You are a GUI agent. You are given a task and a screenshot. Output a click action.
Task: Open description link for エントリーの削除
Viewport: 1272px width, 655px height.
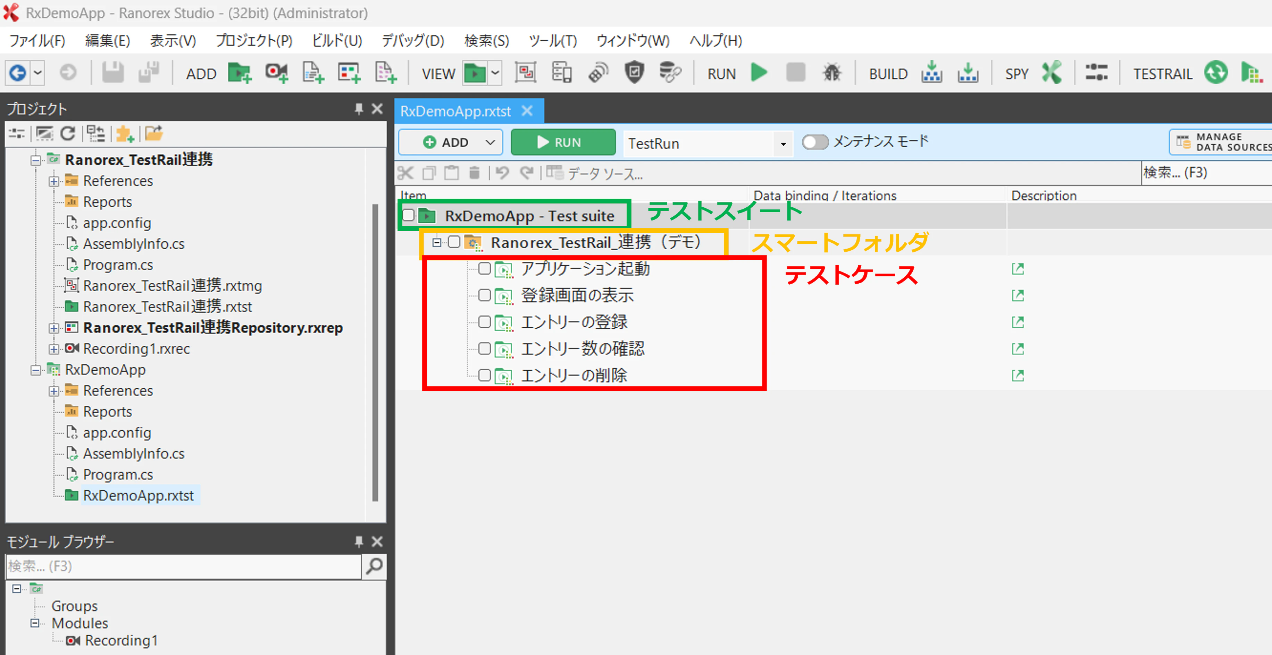point(1018,376)
